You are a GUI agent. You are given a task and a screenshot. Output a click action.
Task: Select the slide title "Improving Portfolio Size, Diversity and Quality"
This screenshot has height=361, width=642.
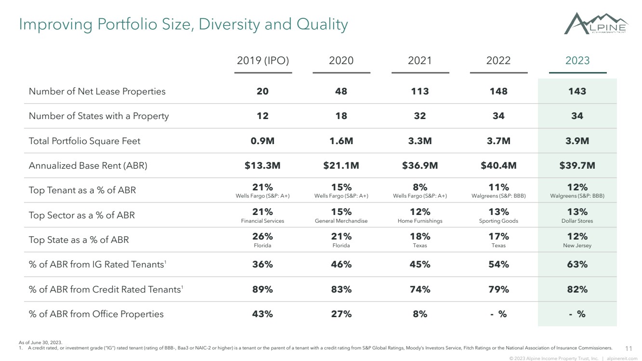183,24
